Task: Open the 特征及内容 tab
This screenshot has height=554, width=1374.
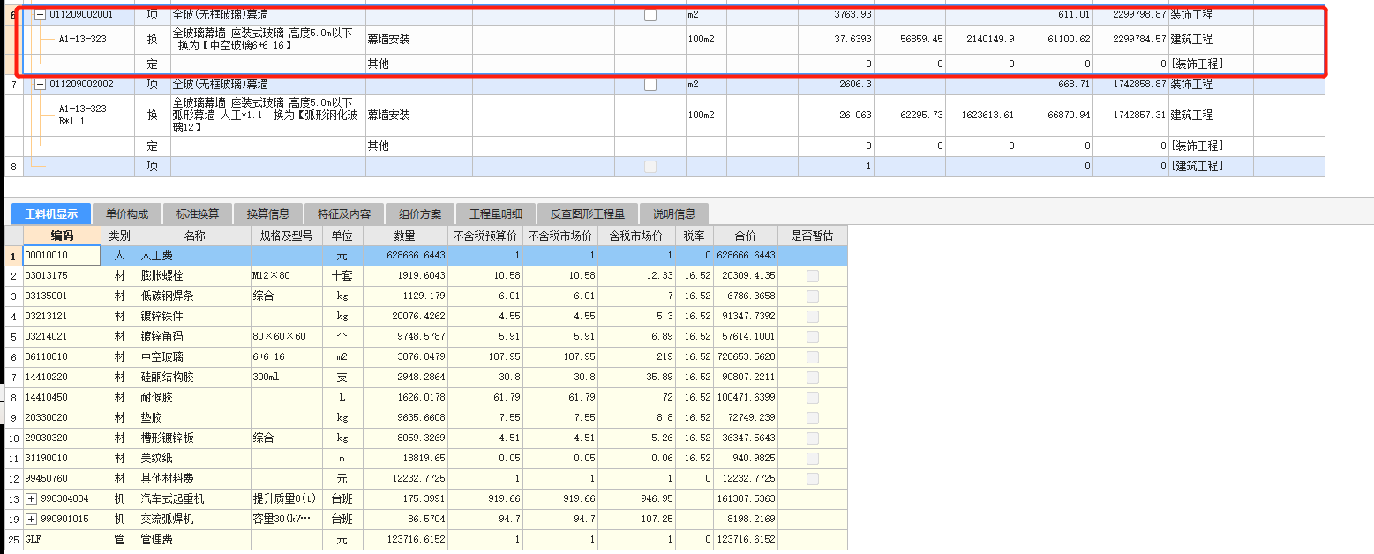Action: click(x=344, y=214)
